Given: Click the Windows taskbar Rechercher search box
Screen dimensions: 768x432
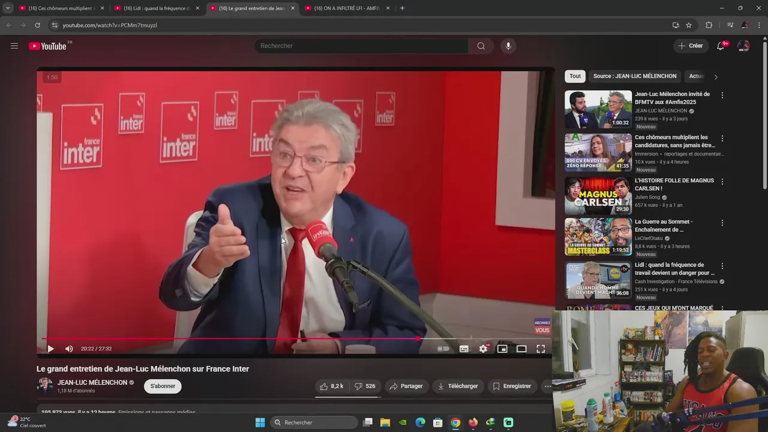Looking at the screenshot, I should [314, 422].
